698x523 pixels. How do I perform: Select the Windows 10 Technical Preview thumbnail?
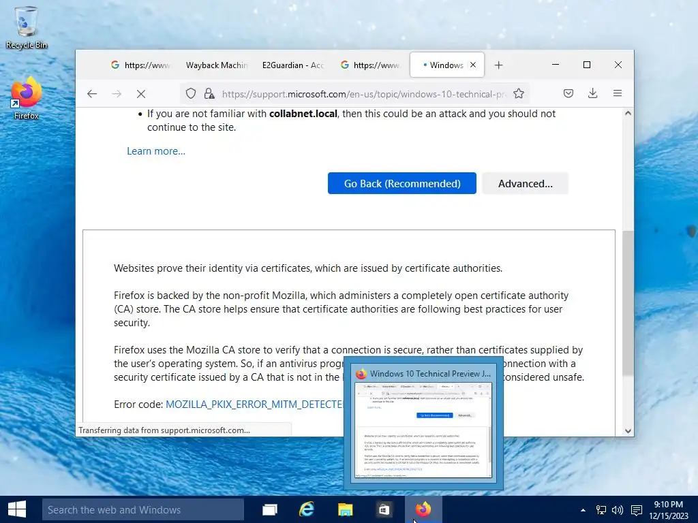423,422
